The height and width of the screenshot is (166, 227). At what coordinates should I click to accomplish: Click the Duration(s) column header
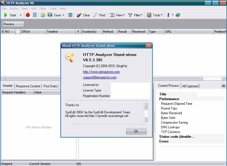tap(91, 32)
